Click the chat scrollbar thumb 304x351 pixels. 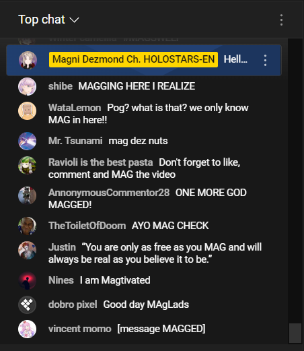(295, 333)
